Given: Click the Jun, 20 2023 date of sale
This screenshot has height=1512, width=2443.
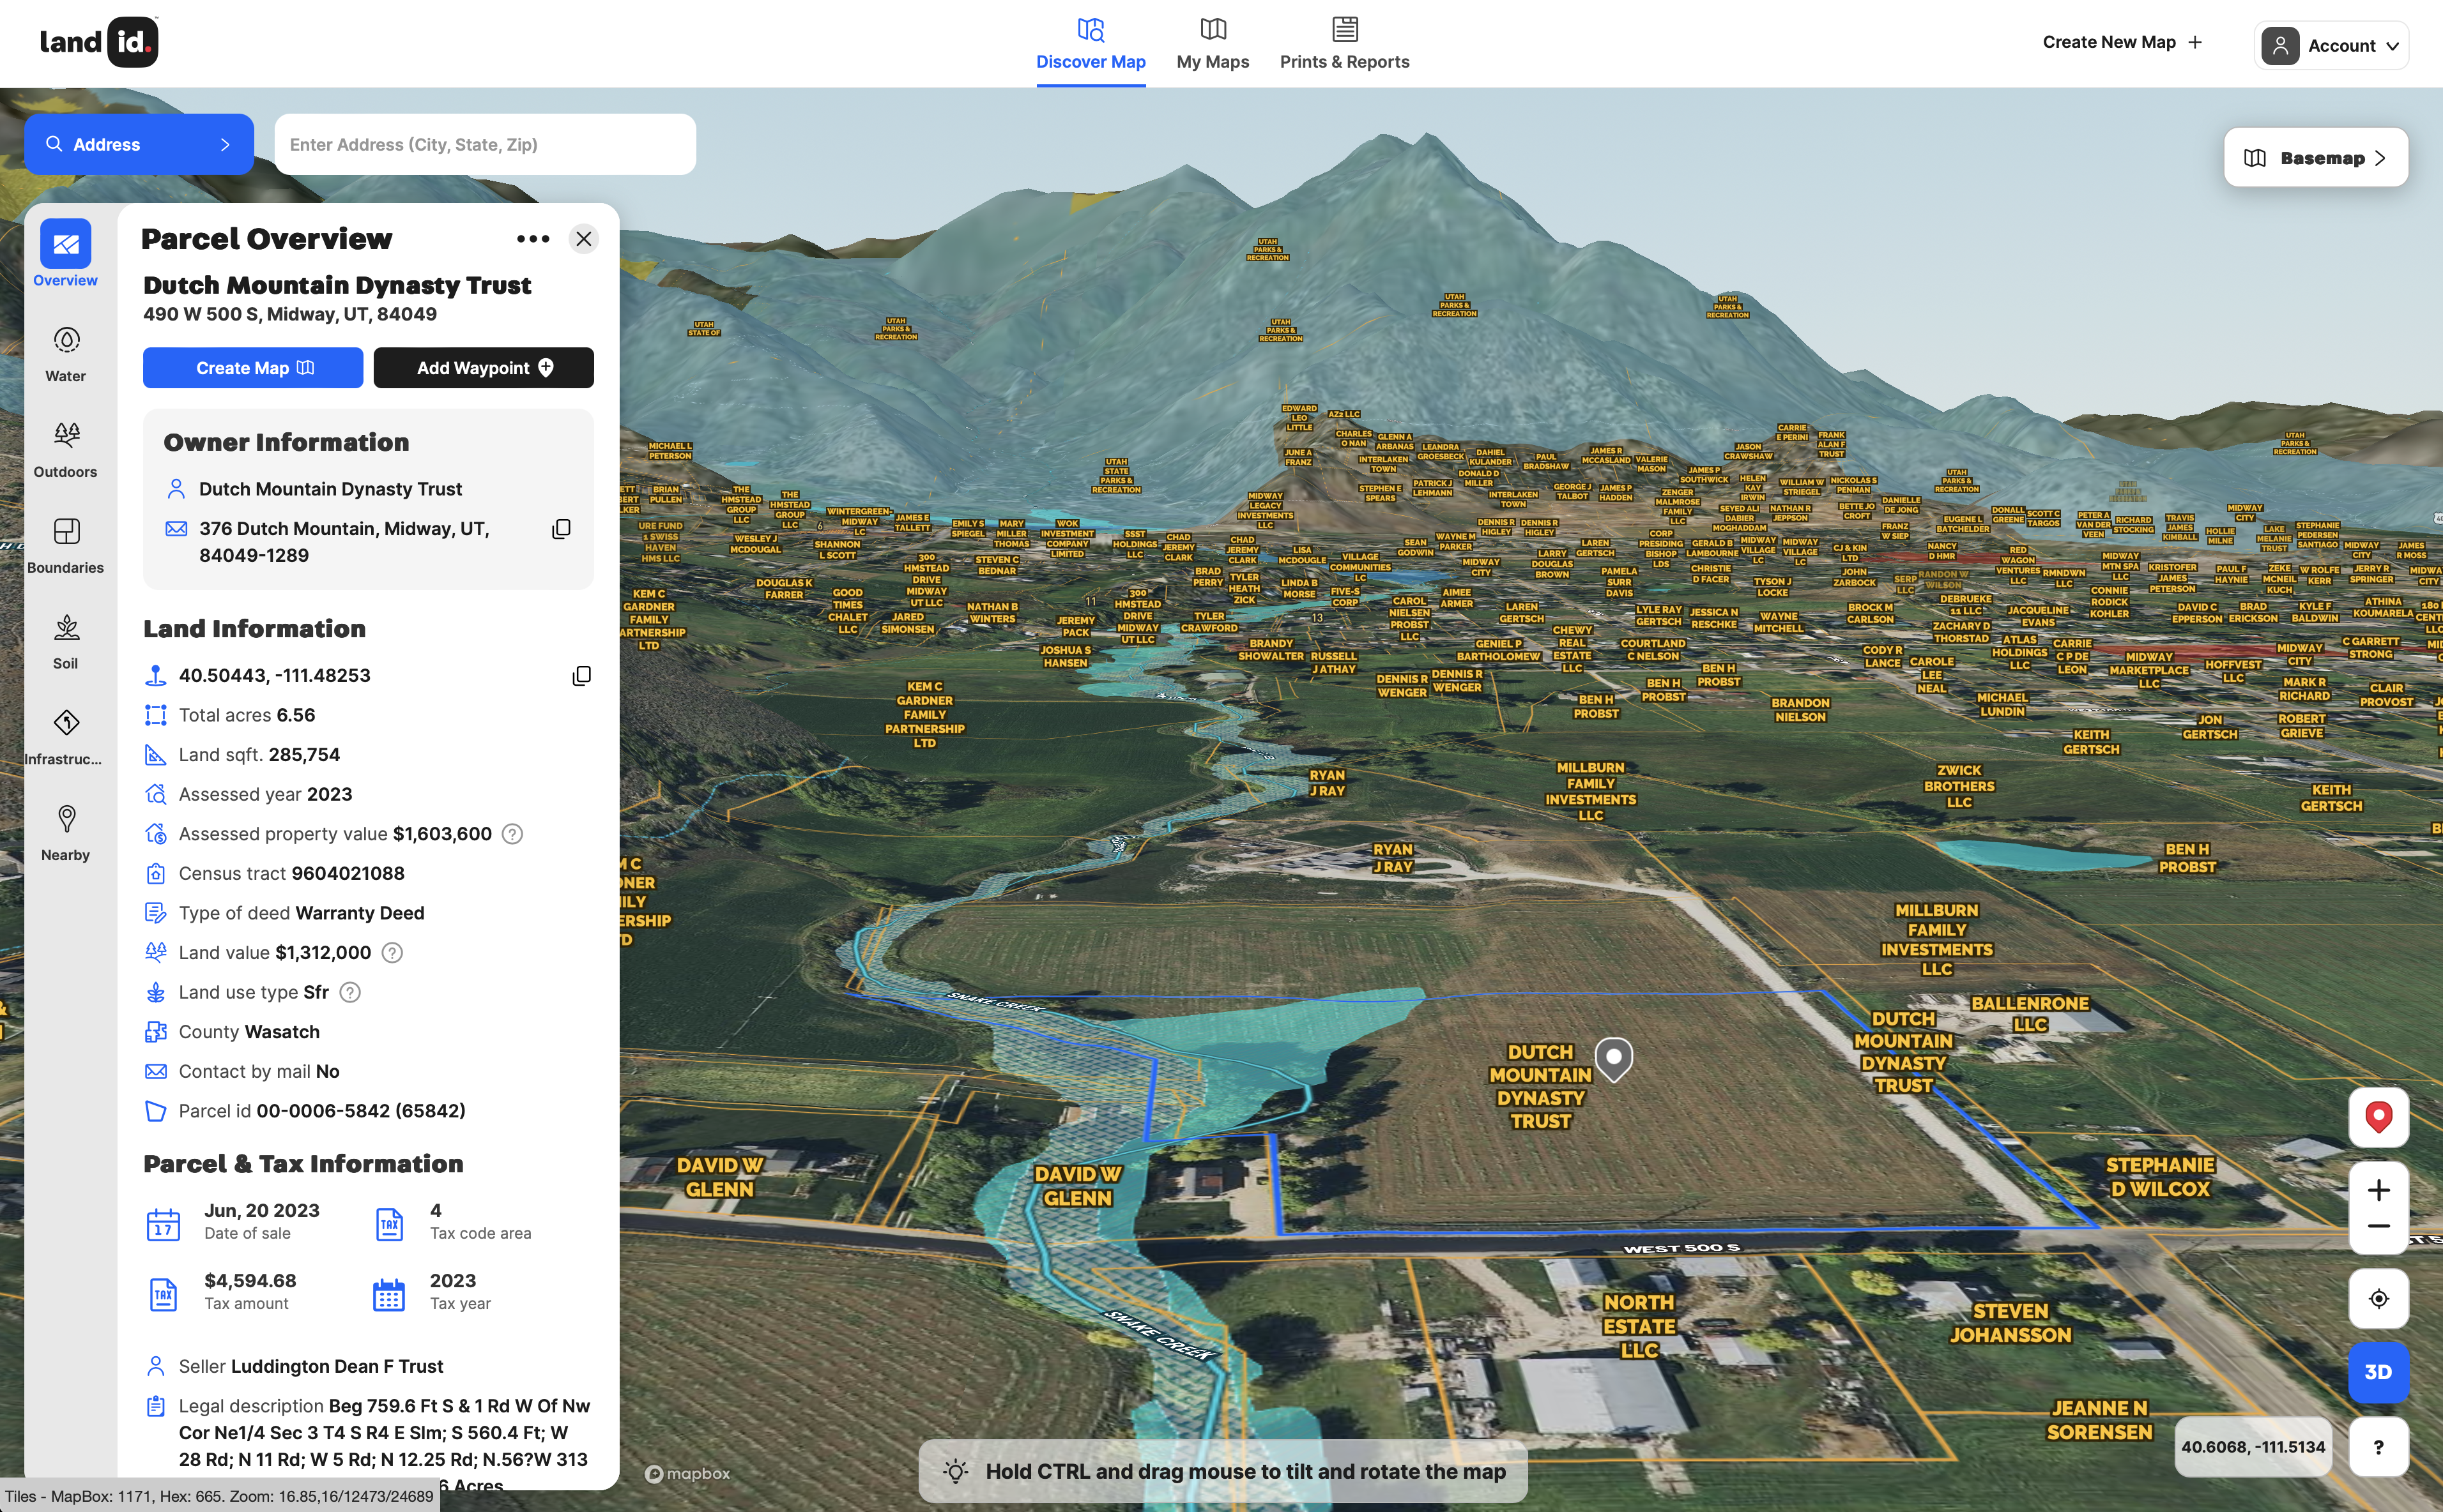Looking at the screenshot, I should click(x=262, y=1210).
